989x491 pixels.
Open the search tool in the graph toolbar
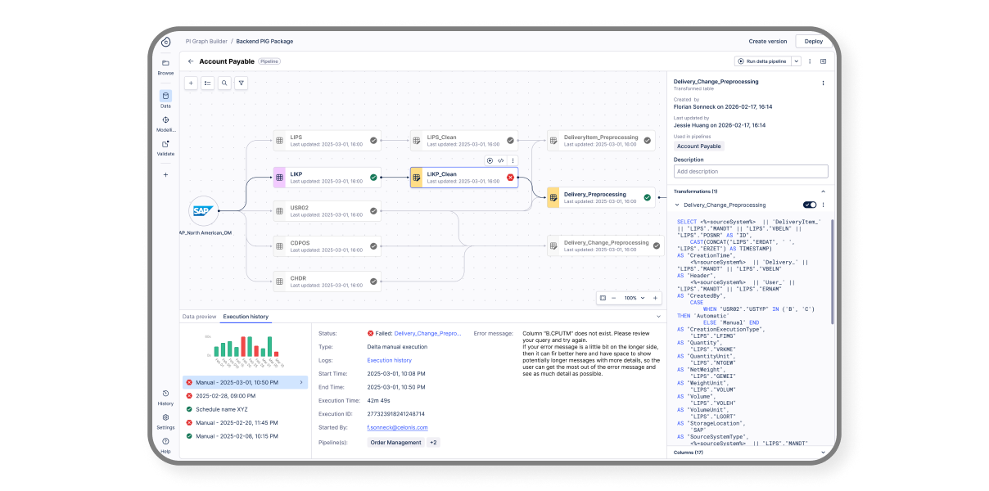pyautogui.click(x=224, y=83)
